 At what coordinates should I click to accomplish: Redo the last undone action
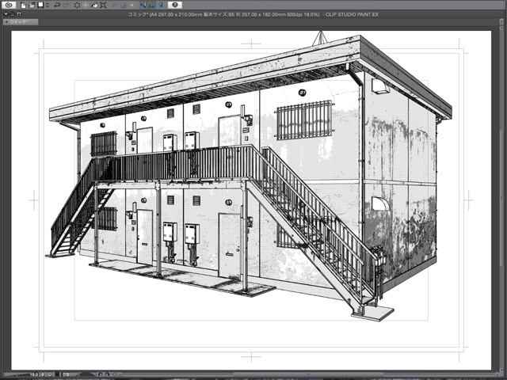click(x=66, y=6)
